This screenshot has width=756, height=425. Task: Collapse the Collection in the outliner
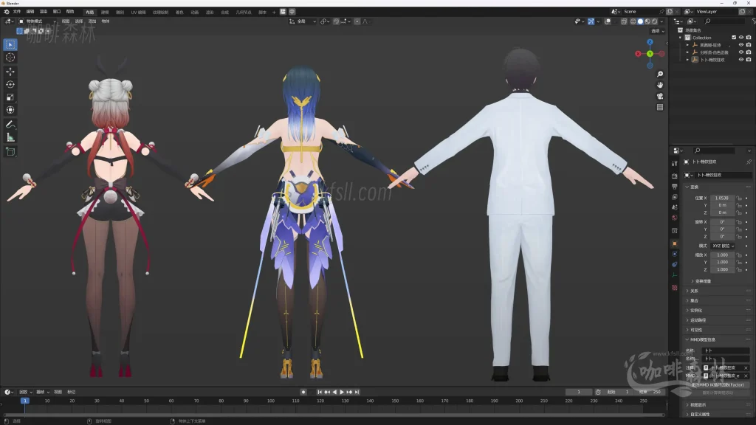pyautogui.click(x=681, y=38)
